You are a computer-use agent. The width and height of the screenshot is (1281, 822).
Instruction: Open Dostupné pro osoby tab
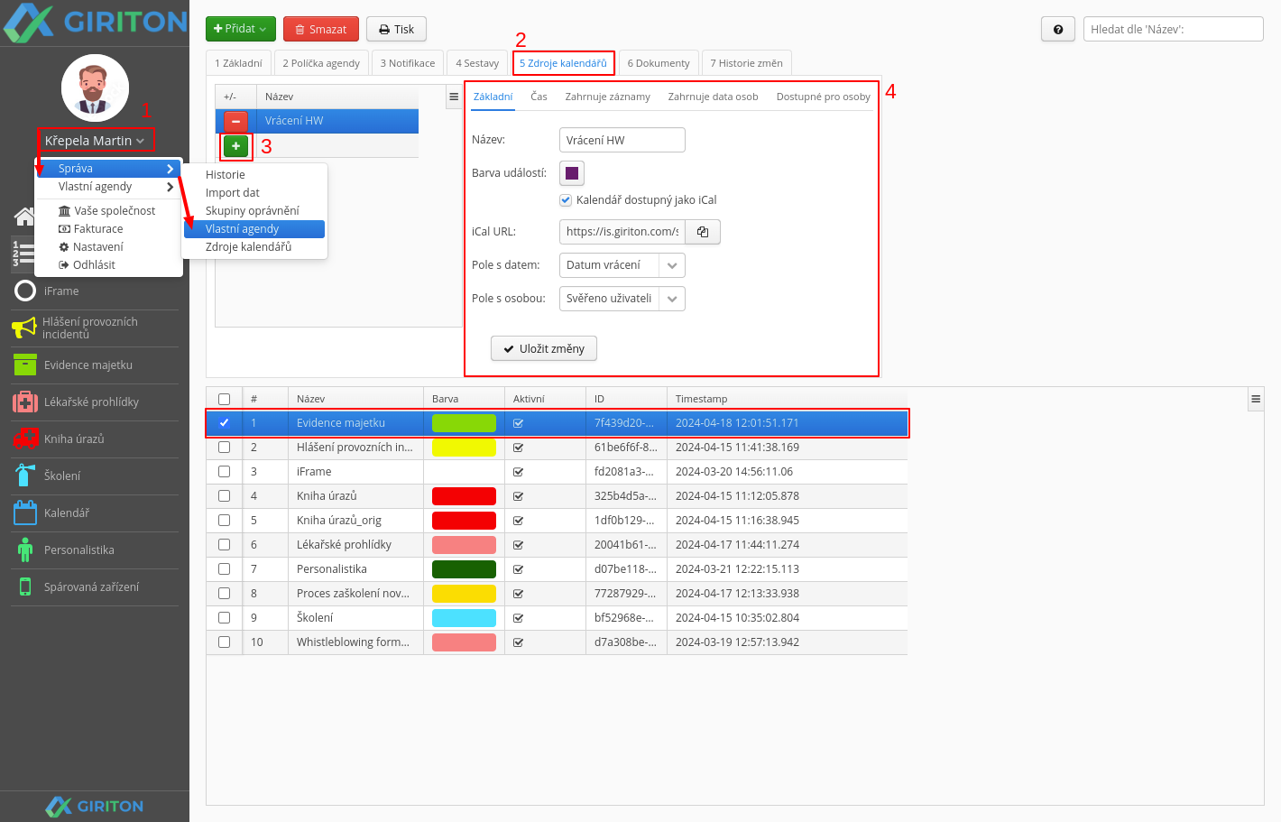pos(823,97)
